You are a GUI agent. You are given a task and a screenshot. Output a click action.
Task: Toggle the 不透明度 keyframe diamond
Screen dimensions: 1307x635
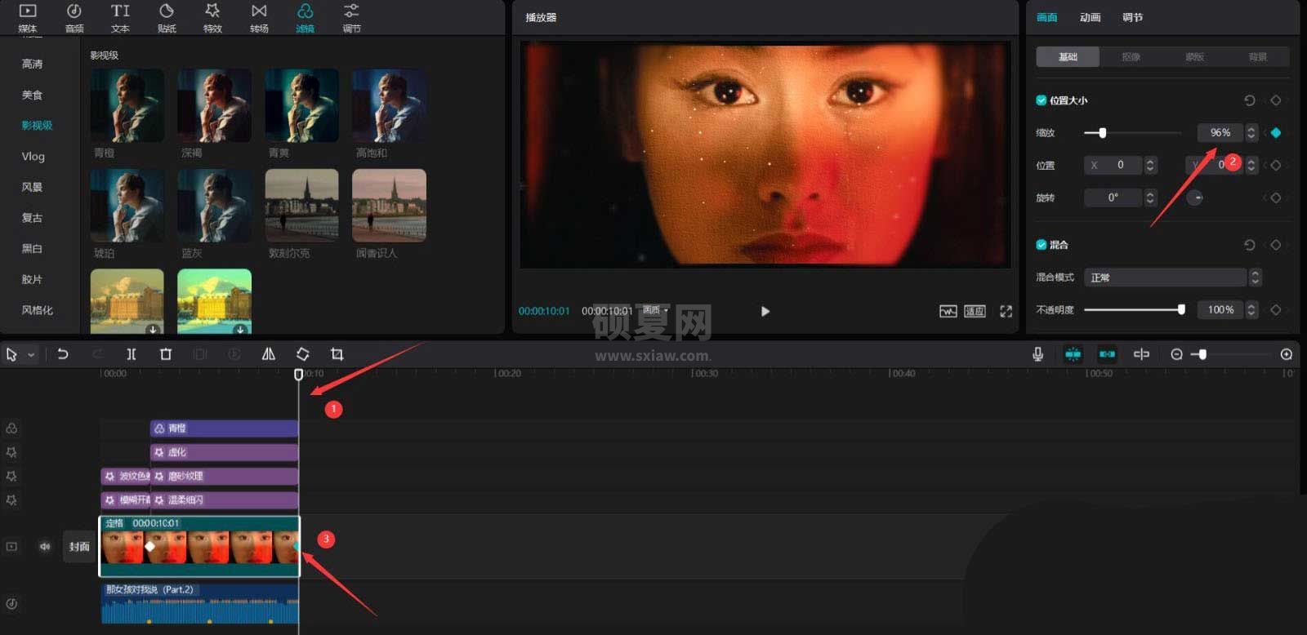tap(1276, 309)
